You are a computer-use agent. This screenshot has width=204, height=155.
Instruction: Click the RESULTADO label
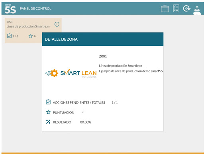(62, 122)
